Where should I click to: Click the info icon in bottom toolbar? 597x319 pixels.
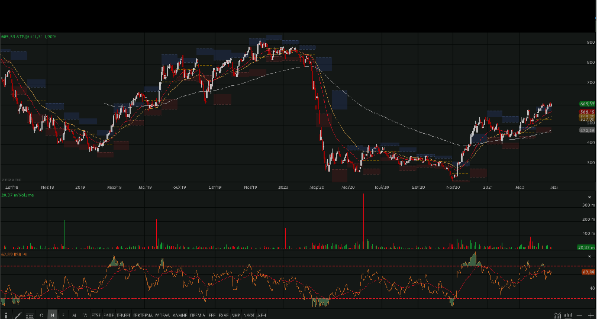pyautogui.click(x=5, y=315)
